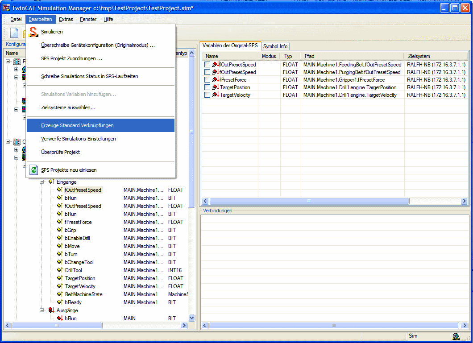This screenshot has height=343, width=473.
Task: Sort table by Name column header
Action: tap(229, 56)
